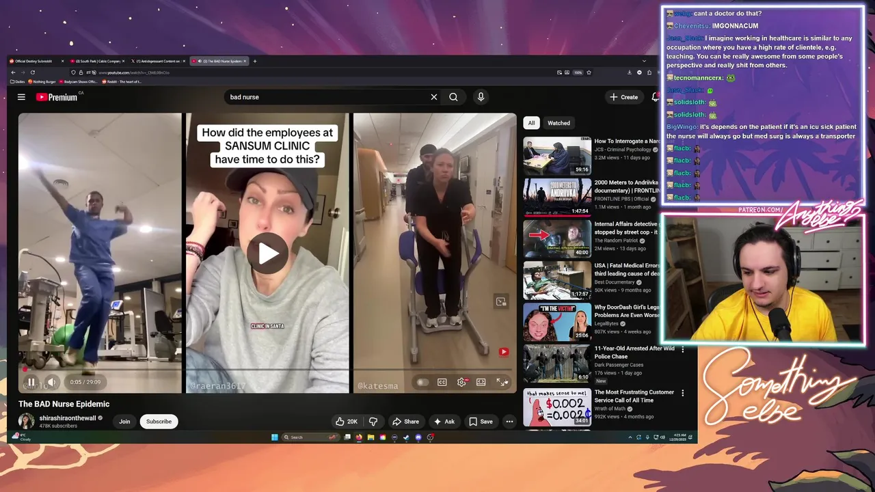The width and height of the screenshot is (875, 492).
Task: Open 'Bodycam Shows Offic...' bookmark
Action: click(x=78, y=81)
